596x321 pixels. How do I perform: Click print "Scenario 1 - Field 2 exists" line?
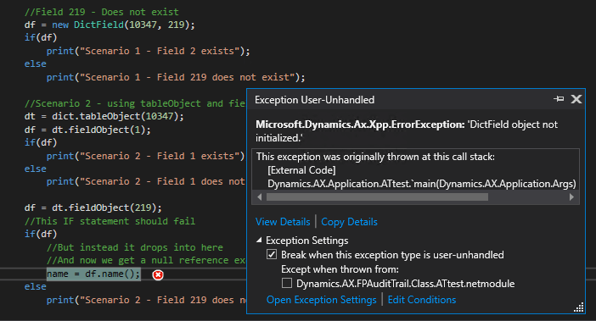pos(149,51)
